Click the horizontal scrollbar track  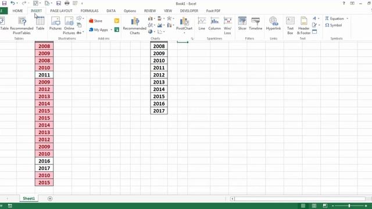coord(300,199)
